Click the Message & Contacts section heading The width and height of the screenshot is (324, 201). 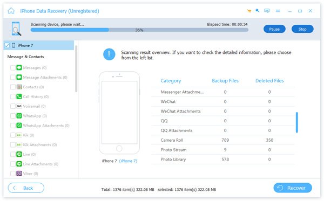[x=25, y=57]
